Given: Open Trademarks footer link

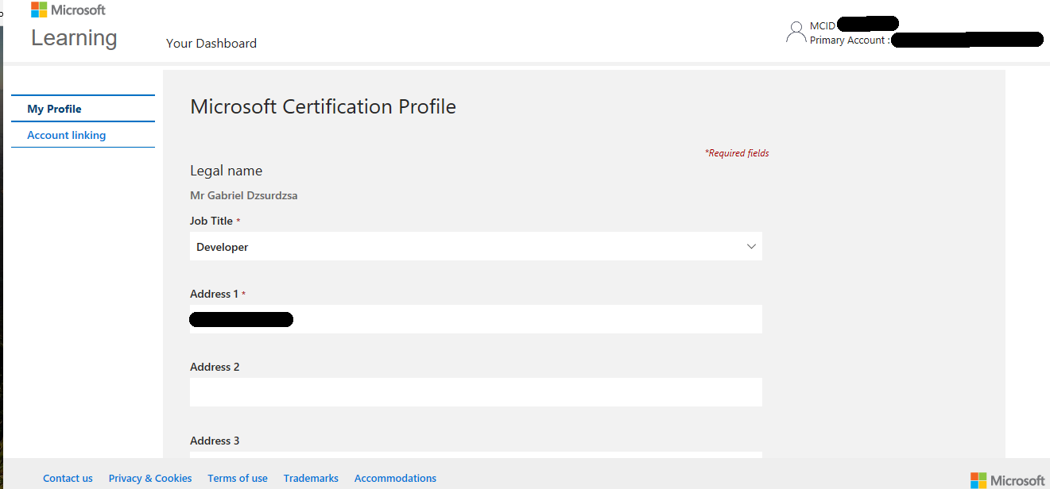Looking at the screenshot, I should click(311, 478).
